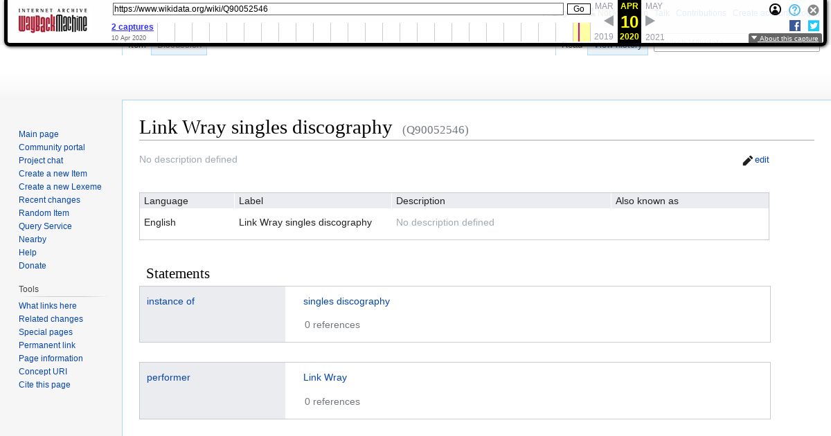Open Link Wray value link

[x=325, y=377]
